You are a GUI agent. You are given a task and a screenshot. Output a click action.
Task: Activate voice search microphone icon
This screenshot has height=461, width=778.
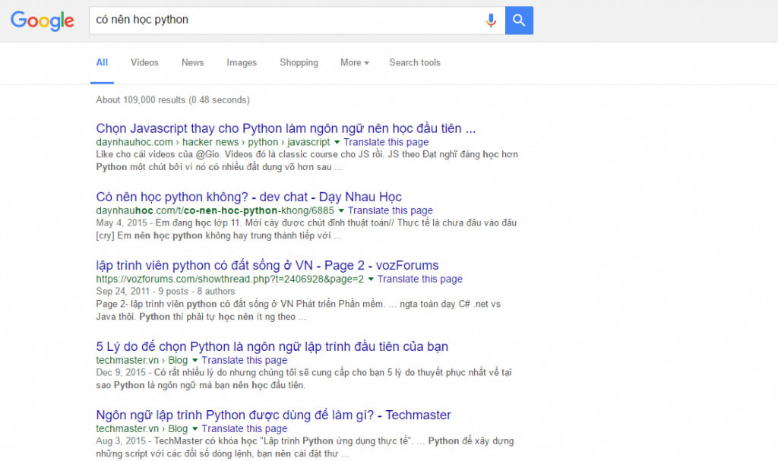point(491,21)
